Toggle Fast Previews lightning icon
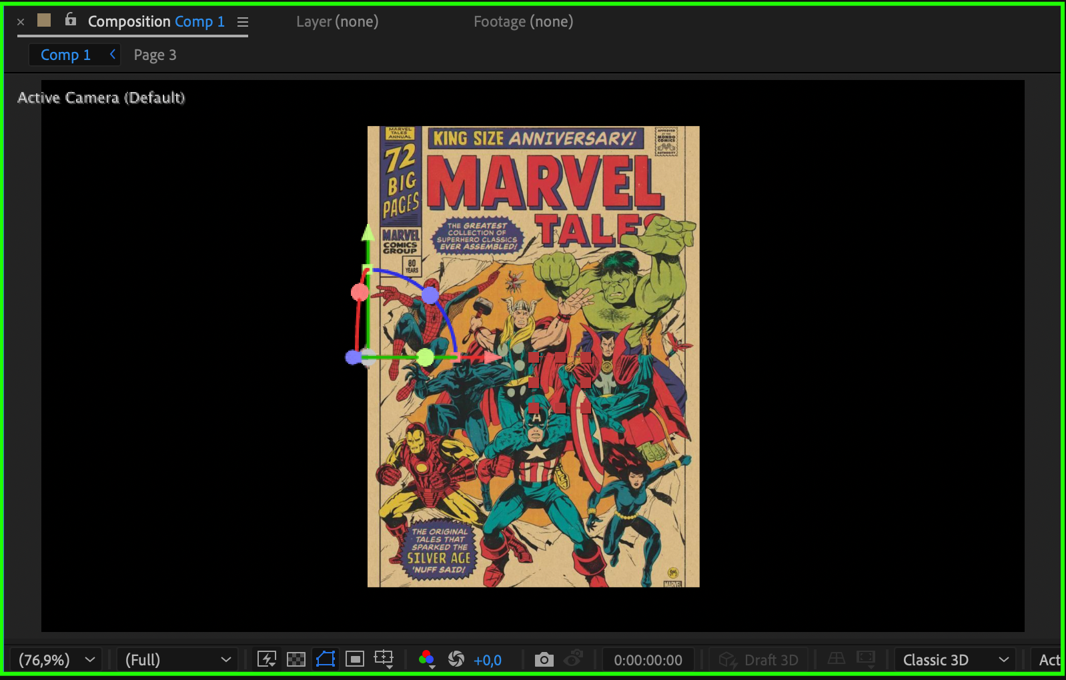 pos(267,659)
